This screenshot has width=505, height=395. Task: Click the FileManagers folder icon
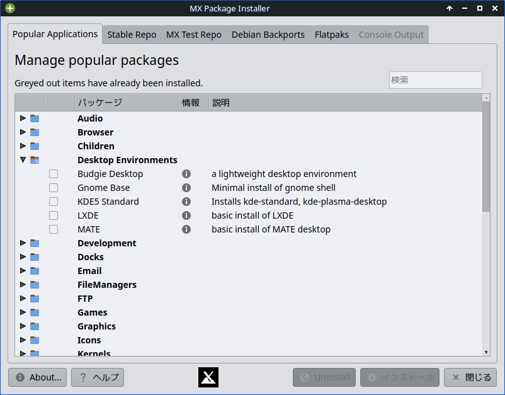click(35, 285)
